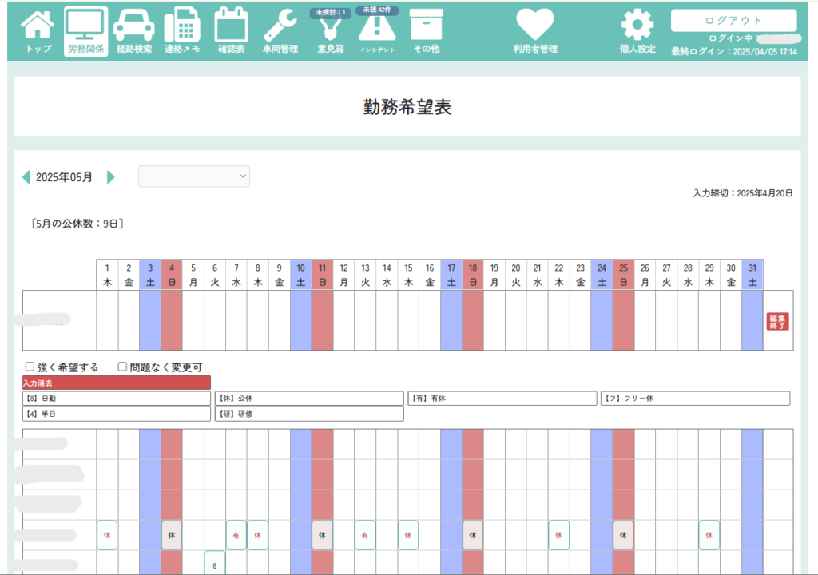Viewport: 818px width, 575px height.
Task: Click the red 編集終了 button
Action: (777, 321)
